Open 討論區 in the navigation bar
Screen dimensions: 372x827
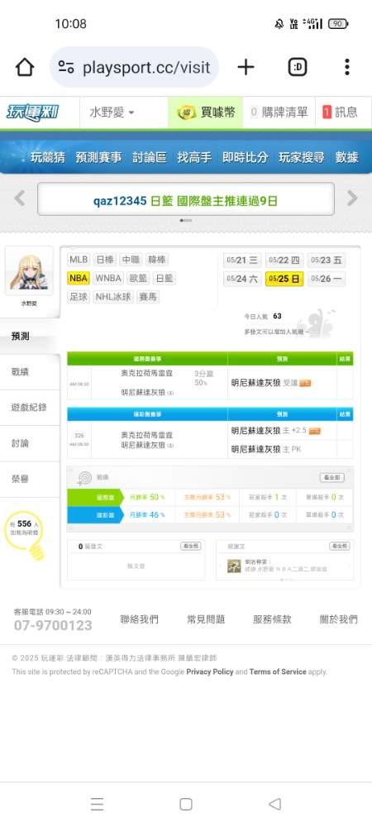point(150,157)
